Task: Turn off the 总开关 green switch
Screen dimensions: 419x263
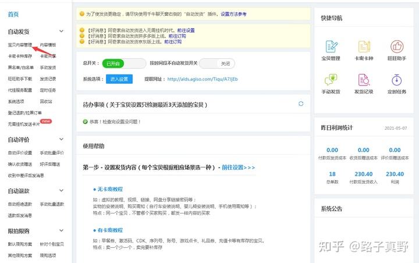Action: 124,63
